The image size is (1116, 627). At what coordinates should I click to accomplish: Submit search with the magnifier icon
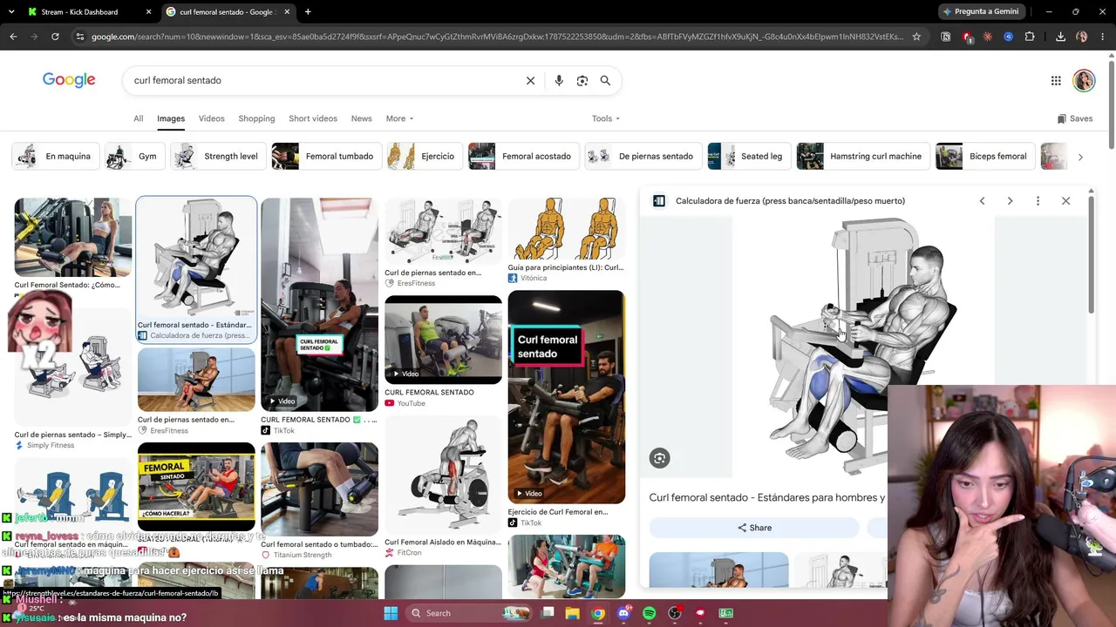click(605, 80)
